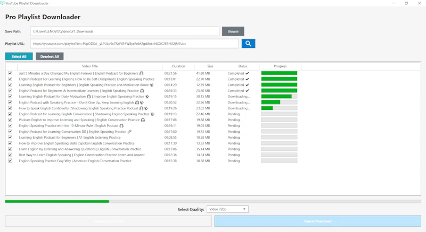426x232 pixels.
Task: Click size 18,58 MB cell
Action: coord(203,161)
